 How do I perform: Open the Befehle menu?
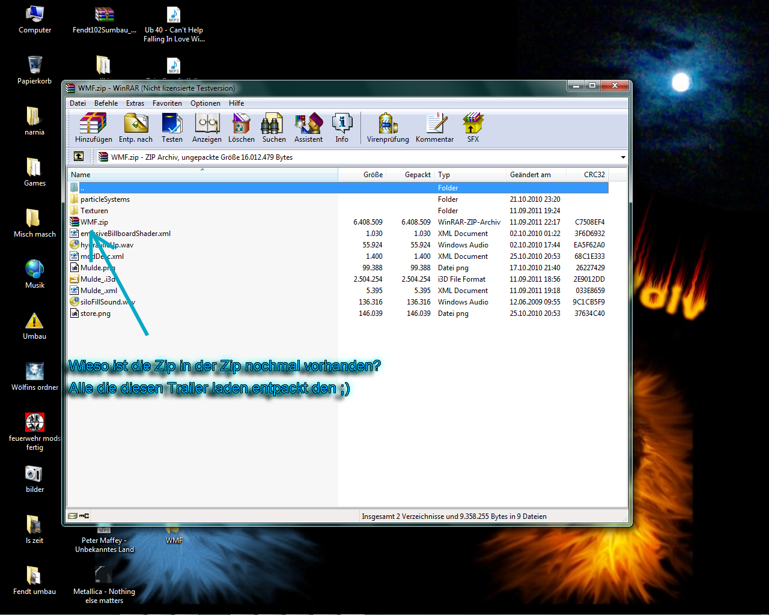click(x=106, y=103)
